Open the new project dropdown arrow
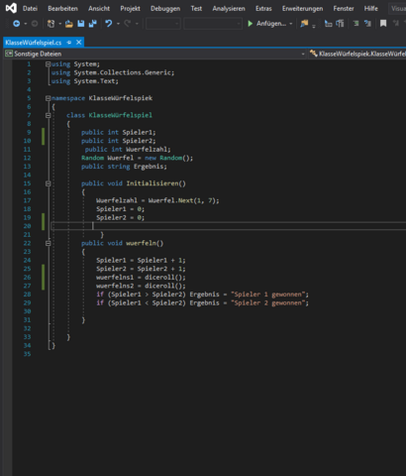Image resolution: width=406 pixels, height=476 pixels. pyautogui.click(x=59, y=24)
